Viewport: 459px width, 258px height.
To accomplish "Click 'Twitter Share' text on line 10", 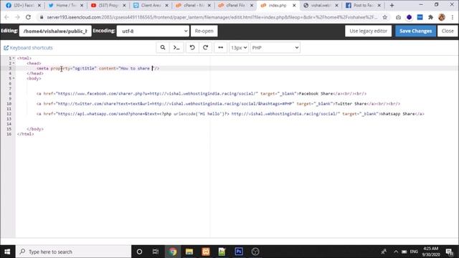I will [x=351, y=103].
